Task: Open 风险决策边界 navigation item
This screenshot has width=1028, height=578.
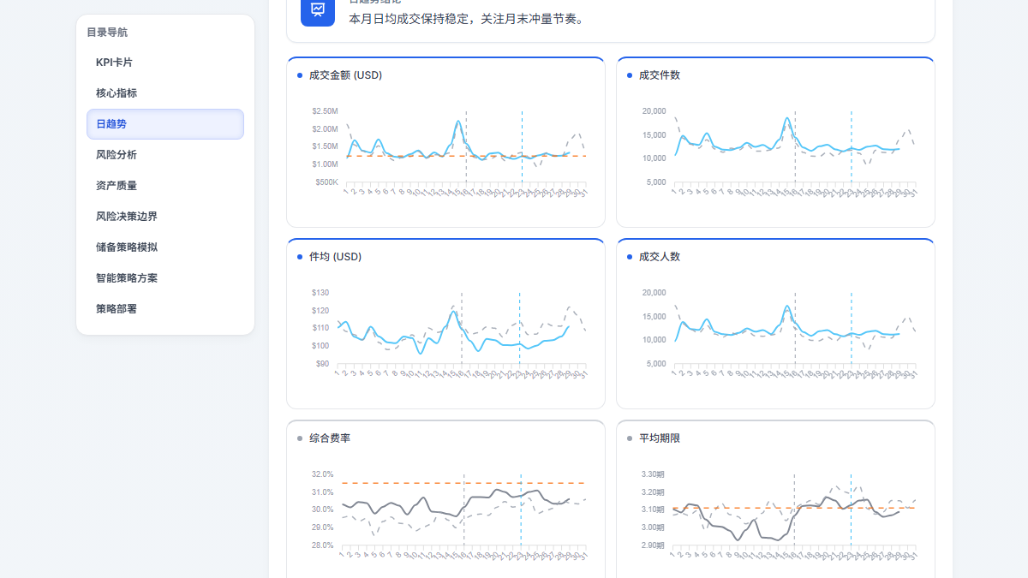Action: pyautogui.click(x=165, y=217)
